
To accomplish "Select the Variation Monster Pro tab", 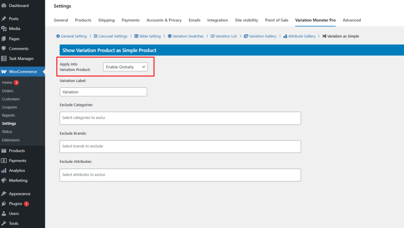I will (315, 20).
